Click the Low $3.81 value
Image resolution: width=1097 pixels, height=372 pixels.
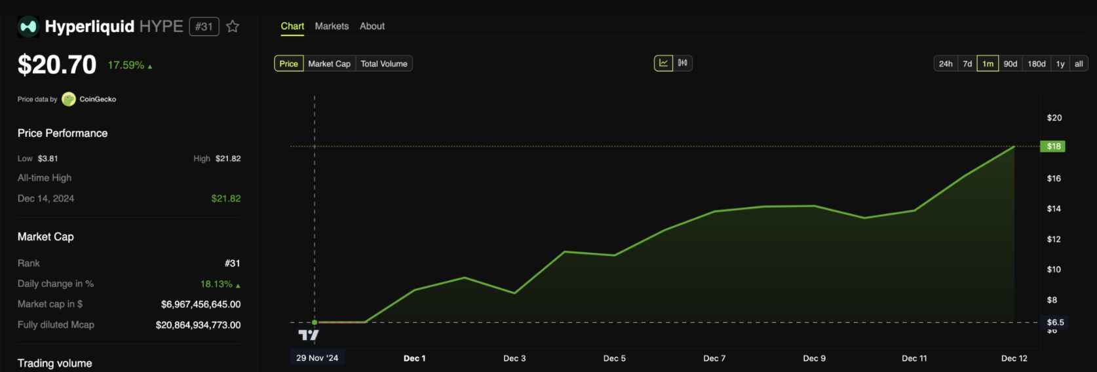pyautogui.click(x=48, y=158)
